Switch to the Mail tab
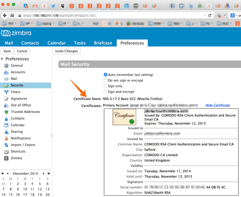Screen dimensions: 241x197 click(9, 43)
